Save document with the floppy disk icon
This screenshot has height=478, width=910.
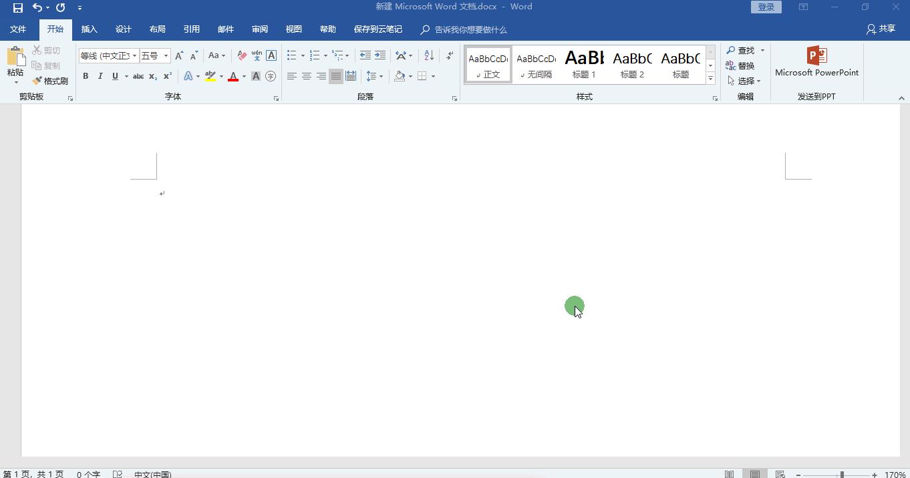pos(18,7)
